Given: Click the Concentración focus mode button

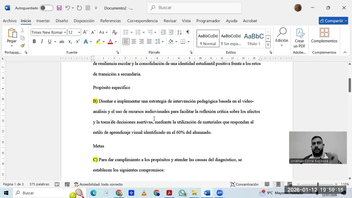Looking at the screenshot, I should (x=244, y=184).
